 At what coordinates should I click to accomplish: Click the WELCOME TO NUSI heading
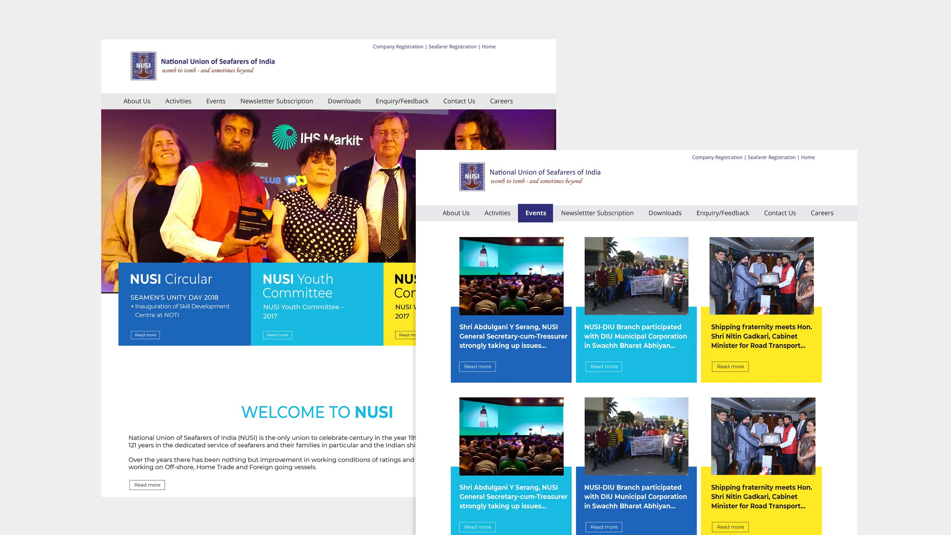point(317,413)
